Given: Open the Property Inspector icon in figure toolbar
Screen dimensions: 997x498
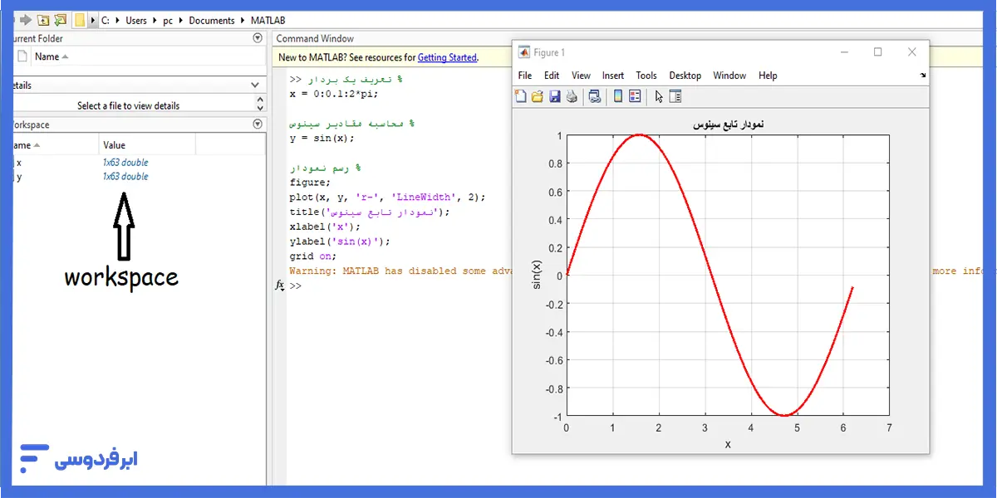Looking at the screenshot, I should 675,96.
